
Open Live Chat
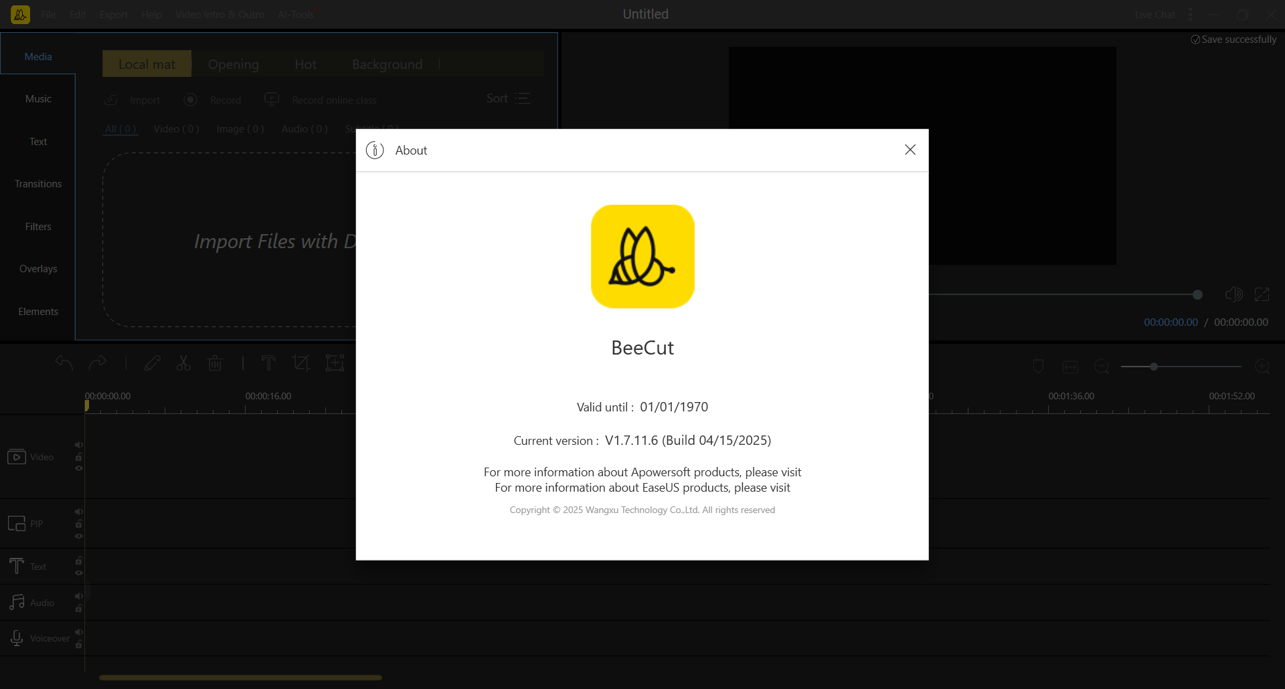pyautogui.click(x=1154, y=14)
